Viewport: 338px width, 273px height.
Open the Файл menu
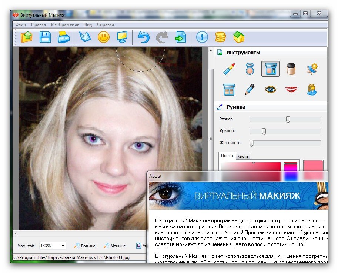pyautogui.click(x=20, y=24)
